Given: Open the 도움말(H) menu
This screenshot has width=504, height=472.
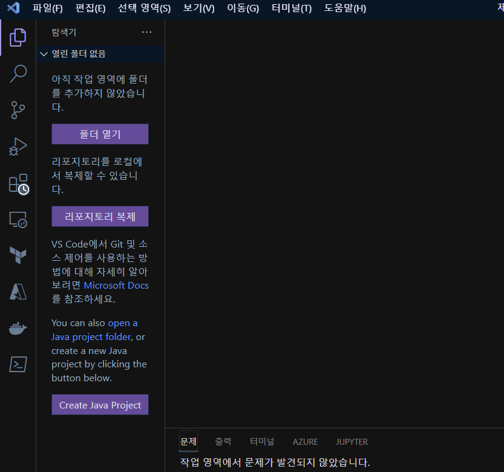Looking at the screenshot, I should [345, 8].
